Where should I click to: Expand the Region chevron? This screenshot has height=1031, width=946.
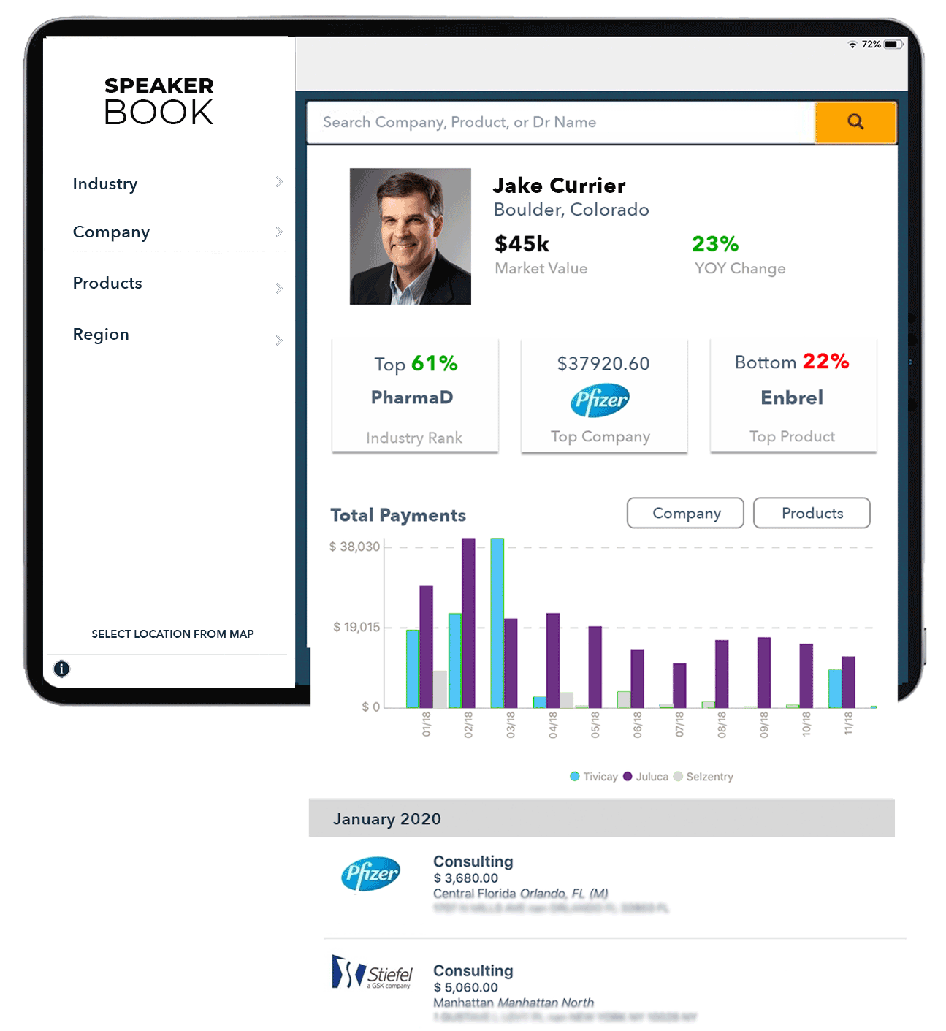tap(279, 340)
